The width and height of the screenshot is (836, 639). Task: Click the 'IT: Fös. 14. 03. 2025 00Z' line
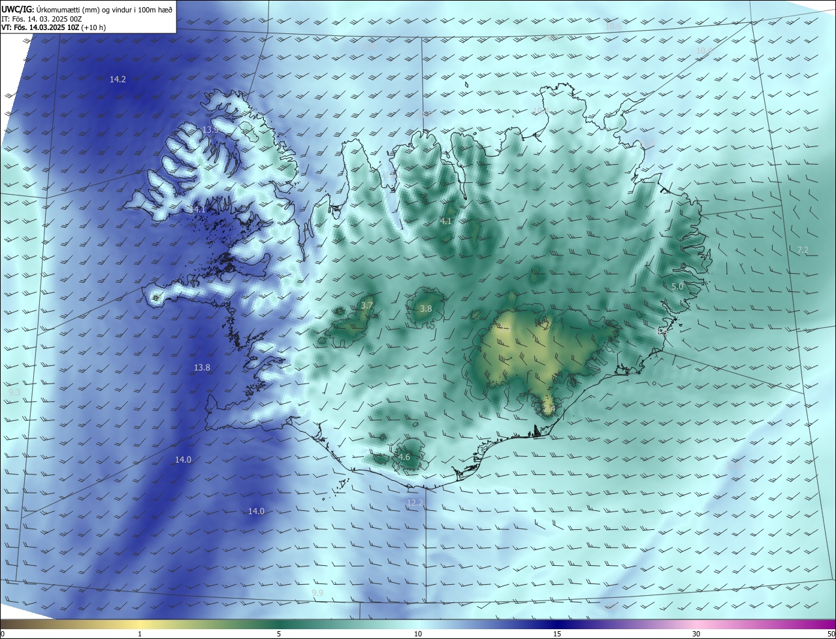41,19
